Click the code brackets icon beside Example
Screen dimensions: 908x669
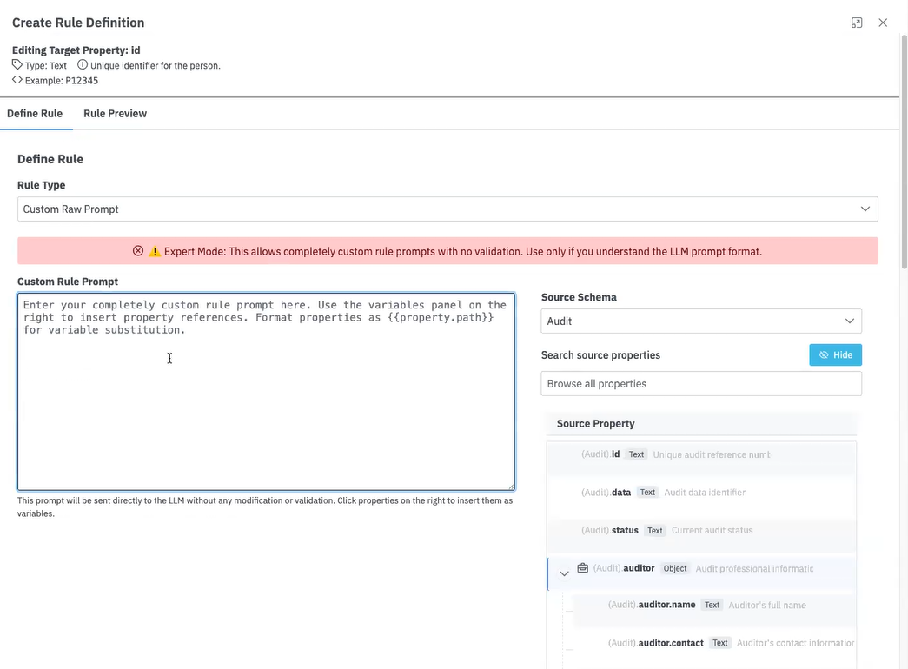coord(17,80)
